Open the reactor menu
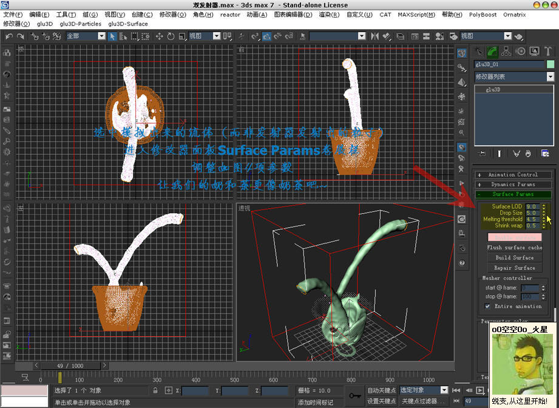This screenshot has height=408, width=559. point(230,15)
